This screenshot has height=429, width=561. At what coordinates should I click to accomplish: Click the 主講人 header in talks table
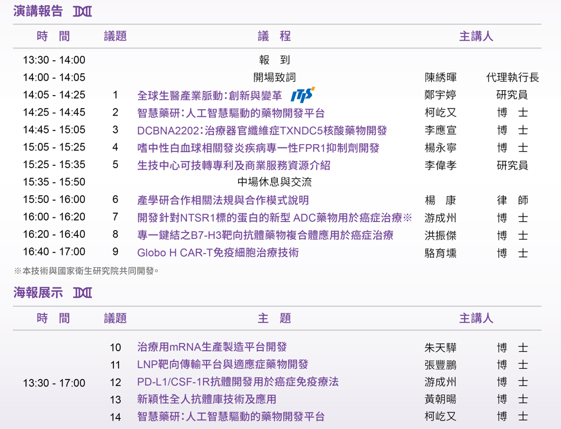coord(476,36)
